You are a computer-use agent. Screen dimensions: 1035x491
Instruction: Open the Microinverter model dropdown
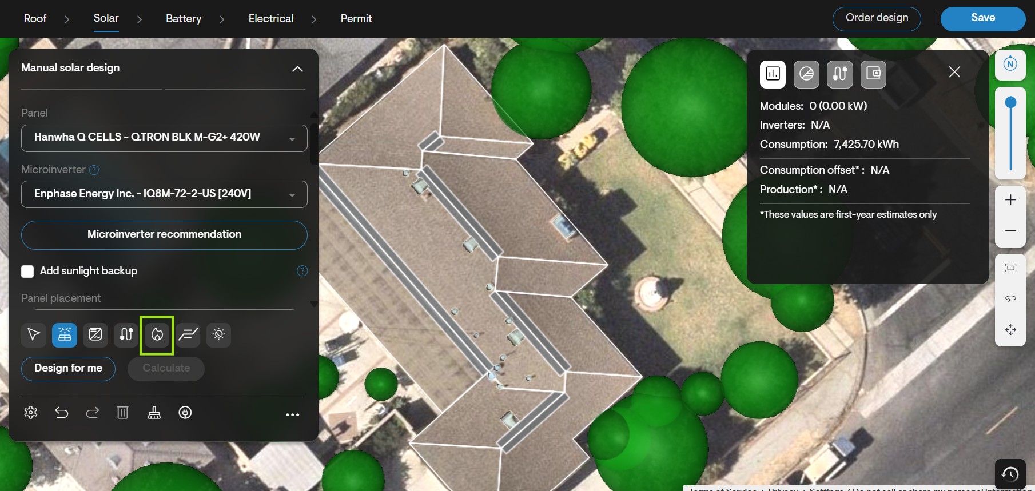tap(164, 194)
